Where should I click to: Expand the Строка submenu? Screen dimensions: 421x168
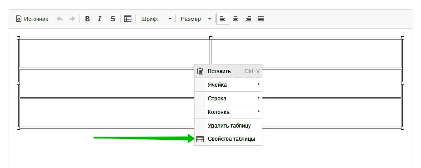click(228, 99)
